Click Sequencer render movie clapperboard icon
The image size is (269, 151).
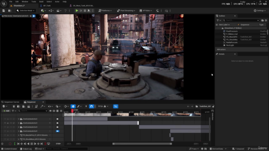(29, 107)
